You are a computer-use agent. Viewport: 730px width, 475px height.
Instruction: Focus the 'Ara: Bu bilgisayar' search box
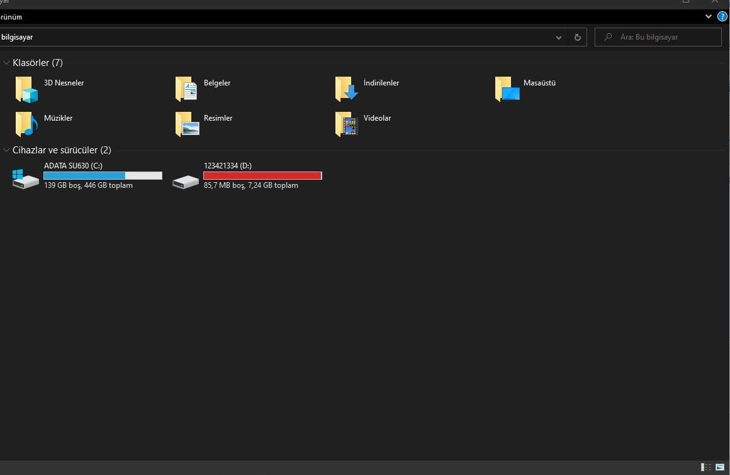[658, 37]
